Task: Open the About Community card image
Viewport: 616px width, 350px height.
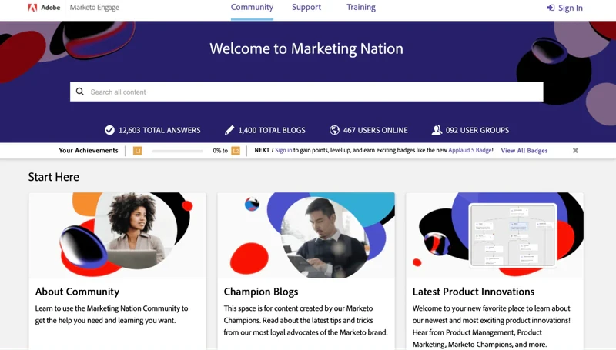Action: click(117, 235)
